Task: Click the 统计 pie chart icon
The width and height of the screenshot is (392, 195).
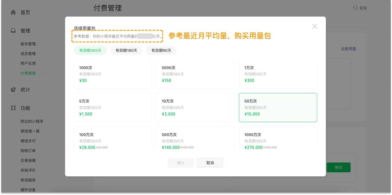Action: 13,90
